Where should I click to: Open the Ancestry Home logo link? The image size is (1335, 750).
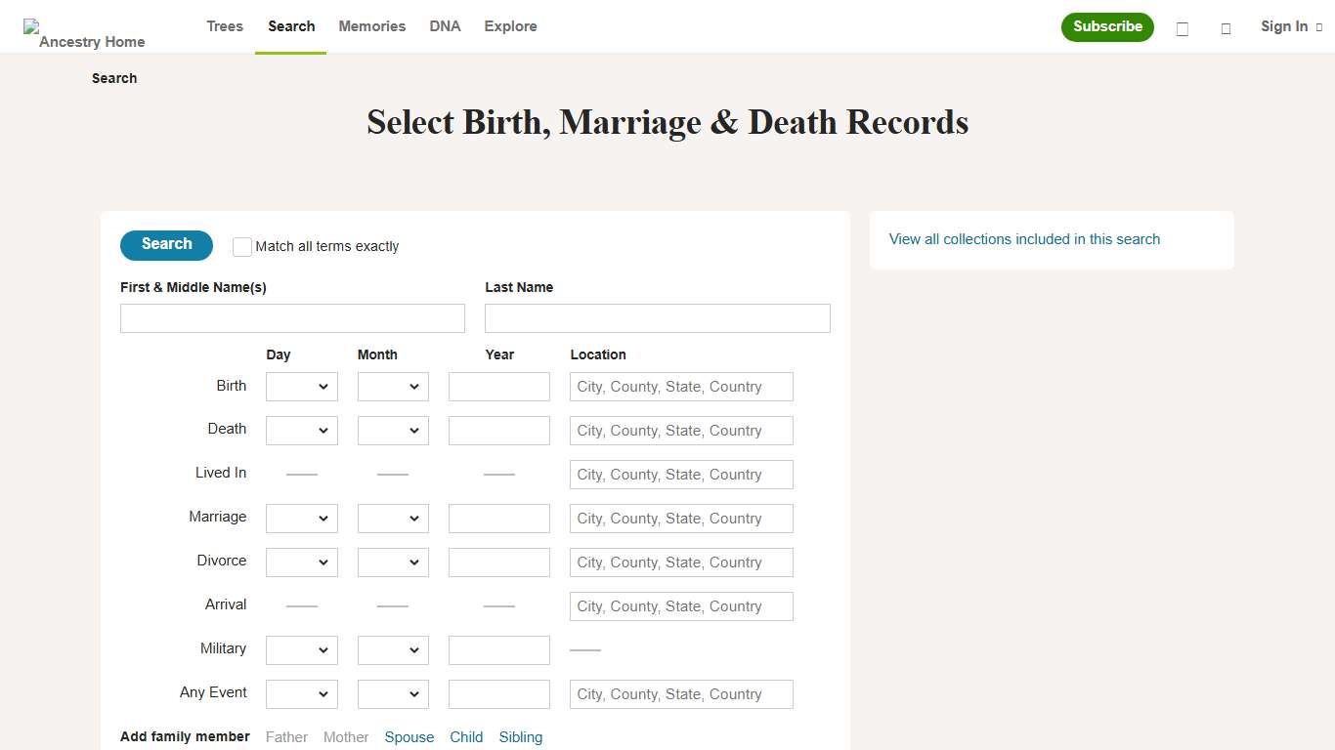pyautogui.click(x=84, y=33)
